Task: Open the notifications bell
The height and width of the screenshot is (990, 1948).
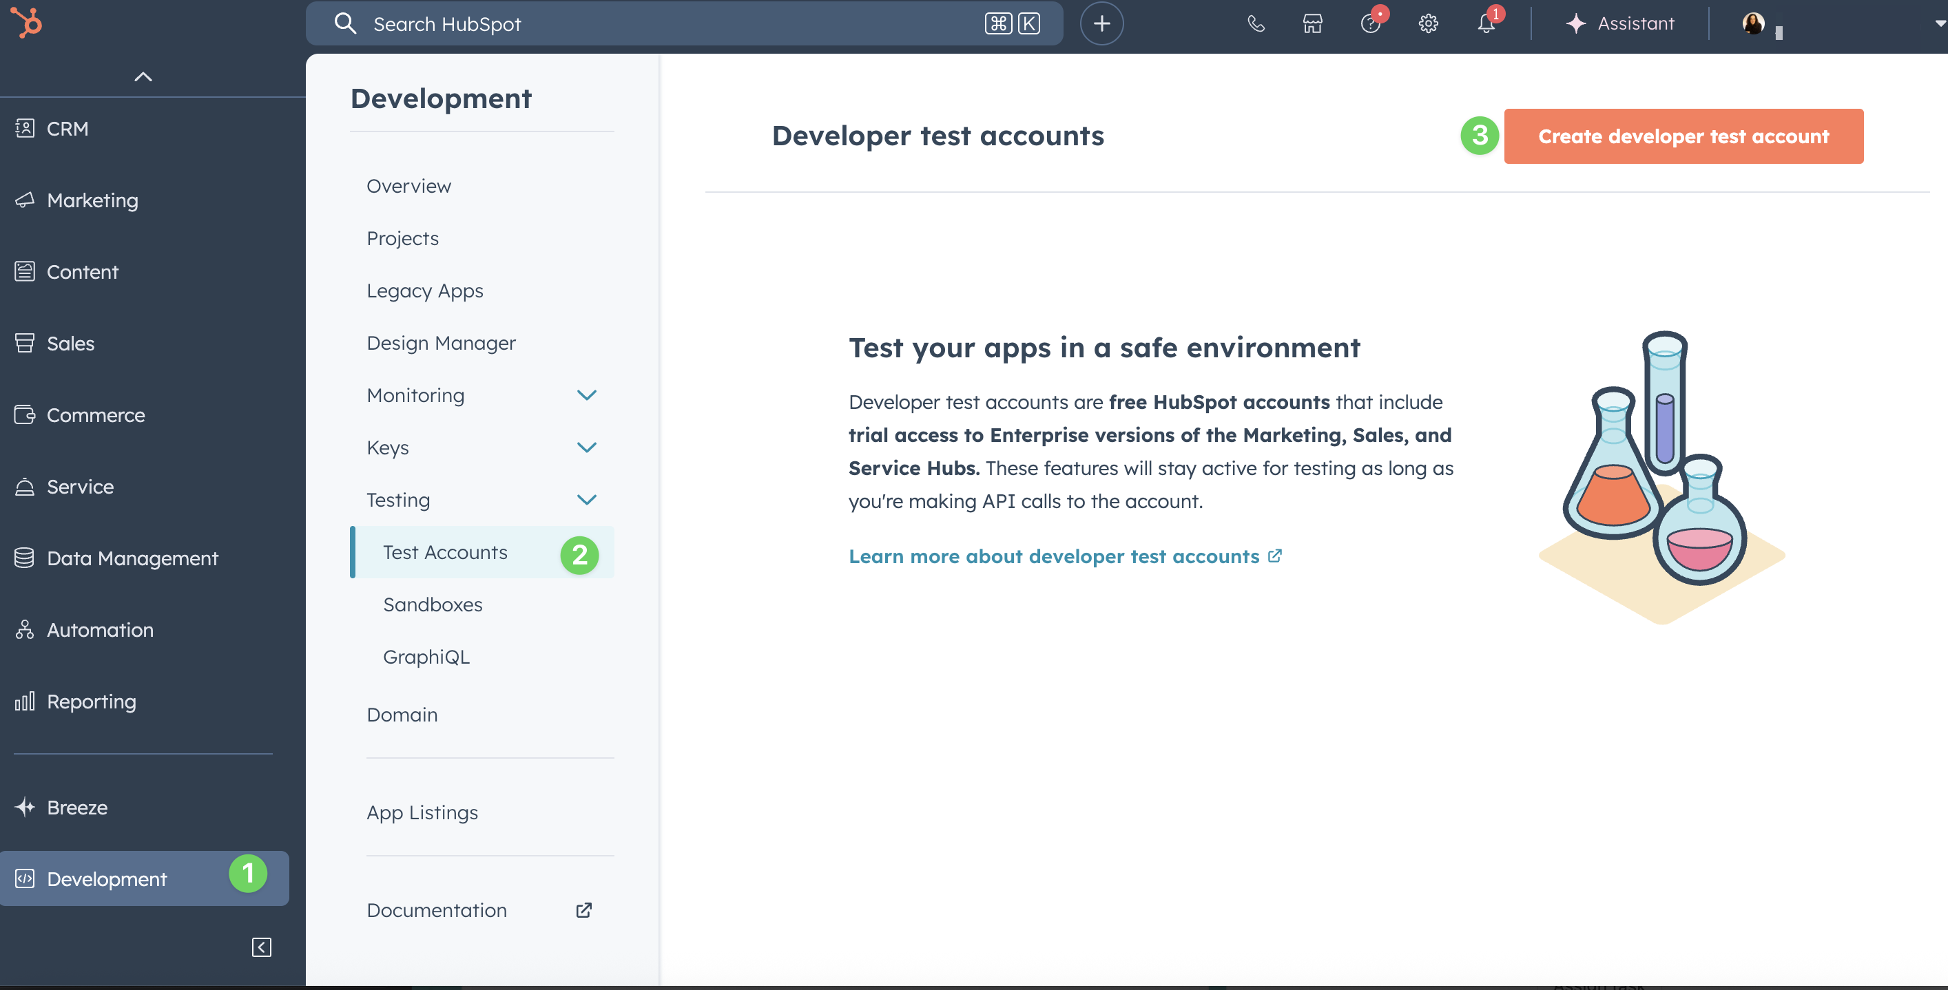Action: pos(1486,23)
